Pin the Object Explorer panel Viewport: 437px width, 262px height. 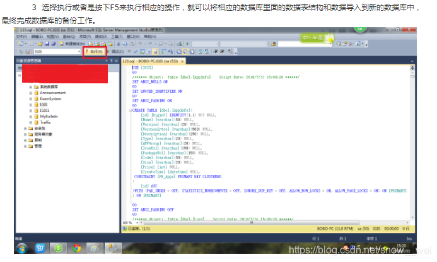[112, 61]
